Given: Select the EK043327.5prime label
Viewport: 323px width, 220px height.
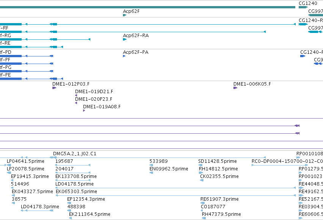Looking at the screenshot, I should pos(32,192).
